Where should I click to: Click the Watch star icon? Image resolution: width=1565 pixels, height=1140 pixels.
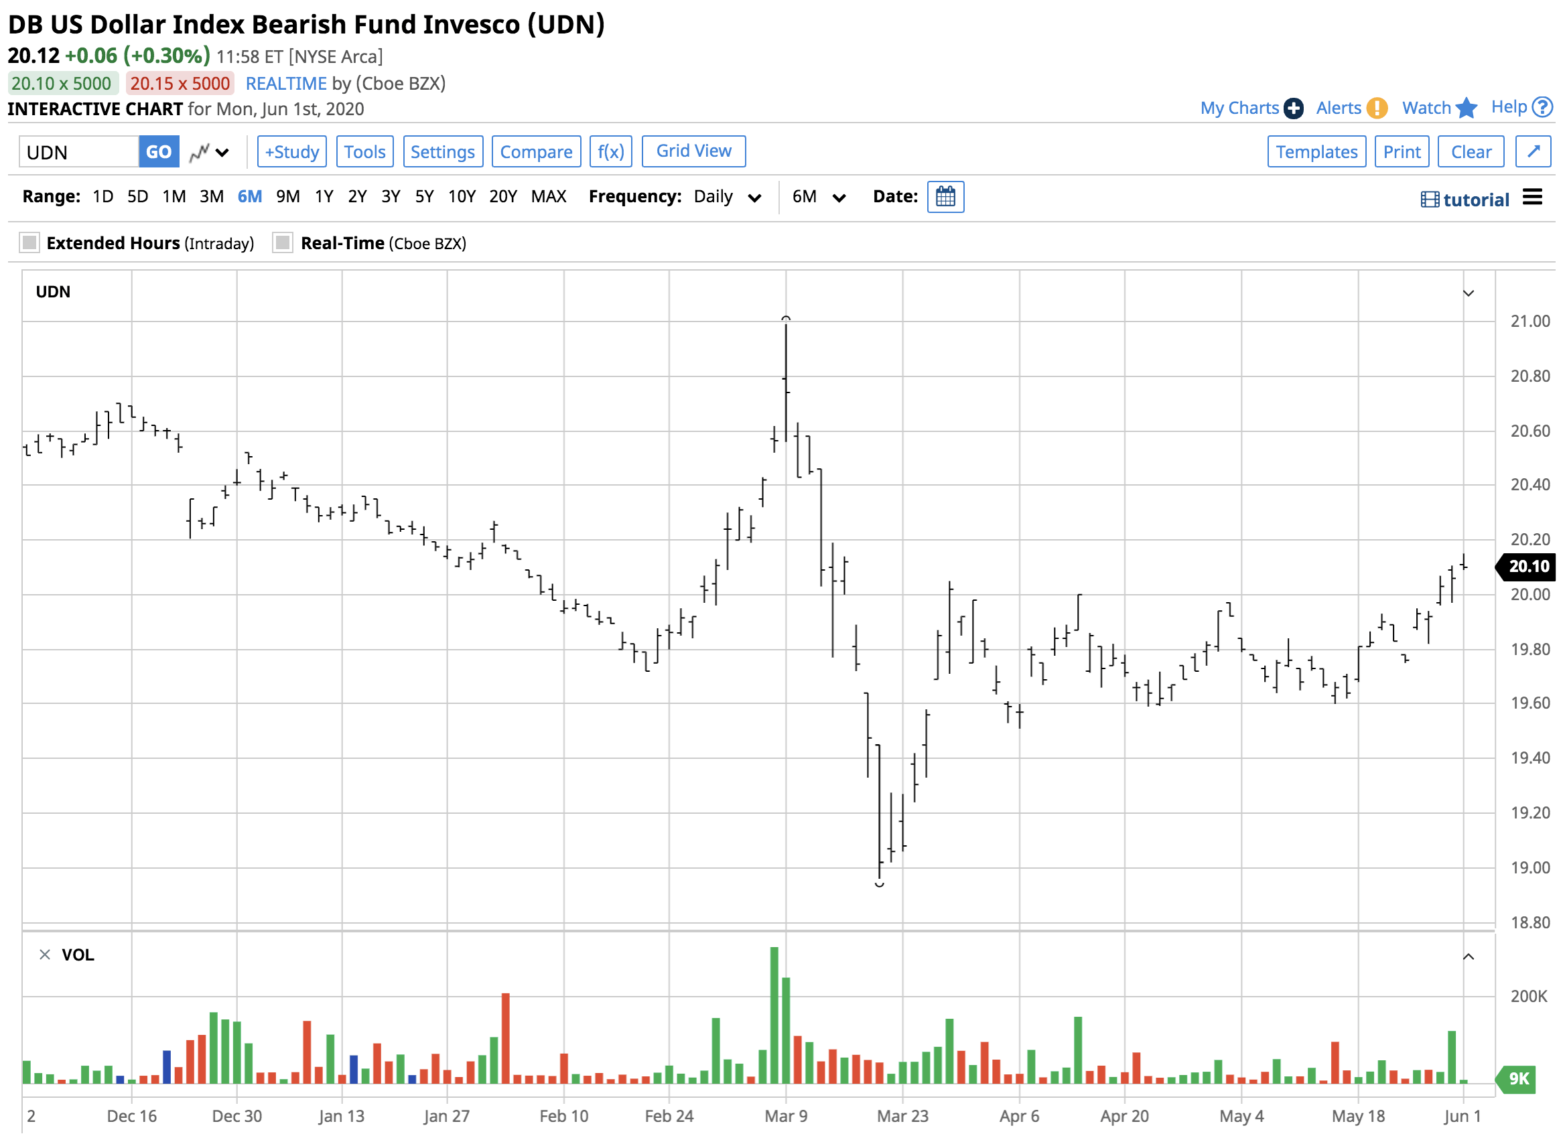(x=1467, y=108)
